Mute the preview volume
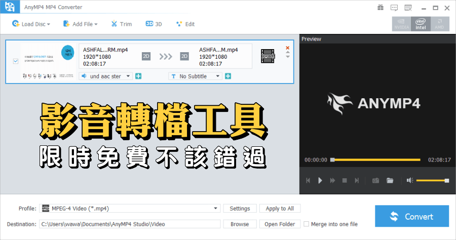456x240 pixels. 410,181
